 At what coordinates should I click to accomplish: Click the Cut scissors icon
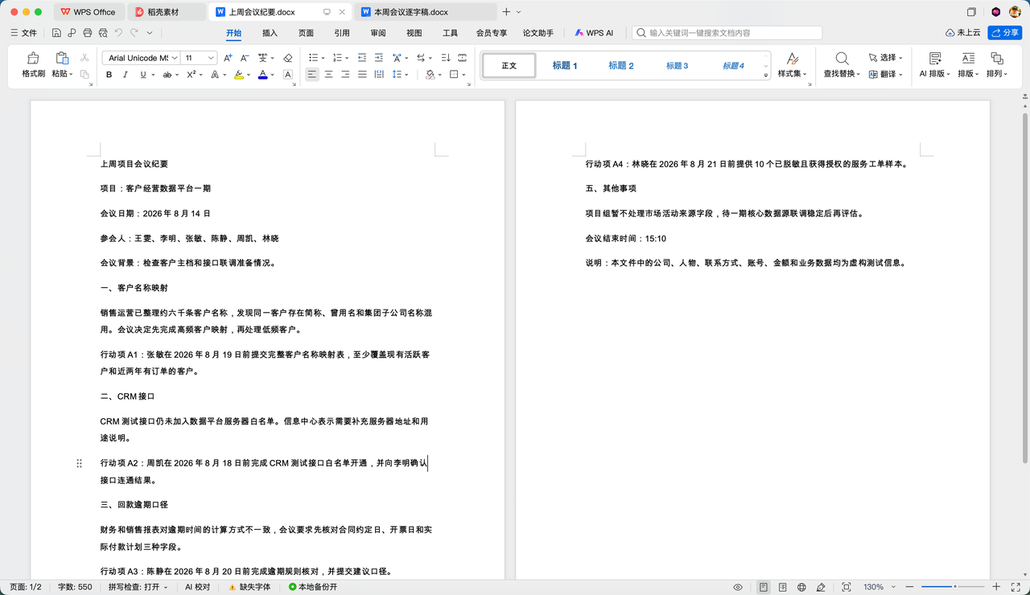[84, 58]
